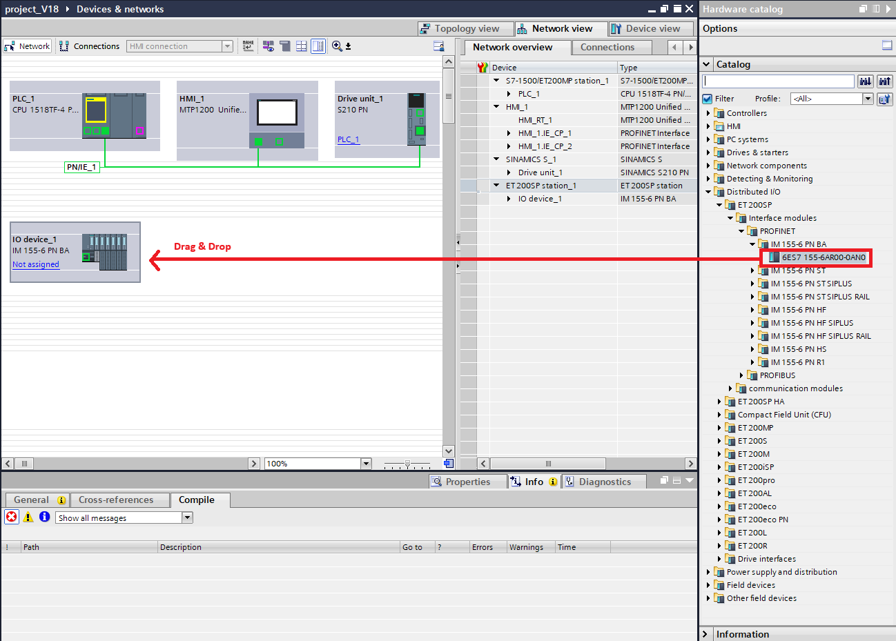Toggle the warning messages filter icon
The width and height of the screenshot is (896, 641).
click(28, 517)
